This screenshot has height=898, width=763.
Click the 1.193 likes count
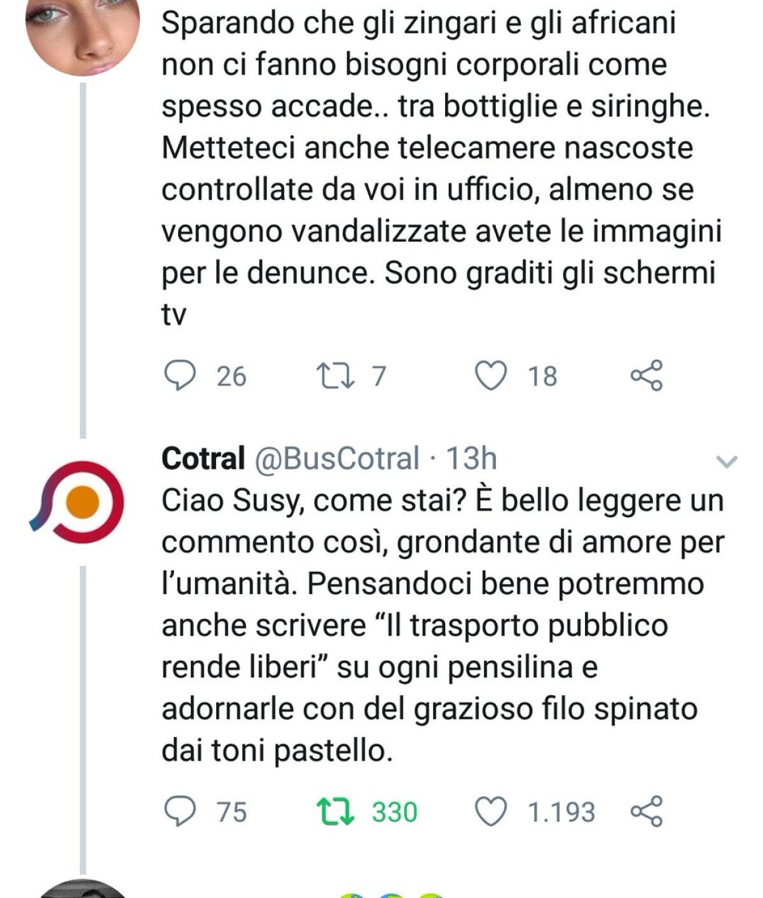(x=562, y=812)
